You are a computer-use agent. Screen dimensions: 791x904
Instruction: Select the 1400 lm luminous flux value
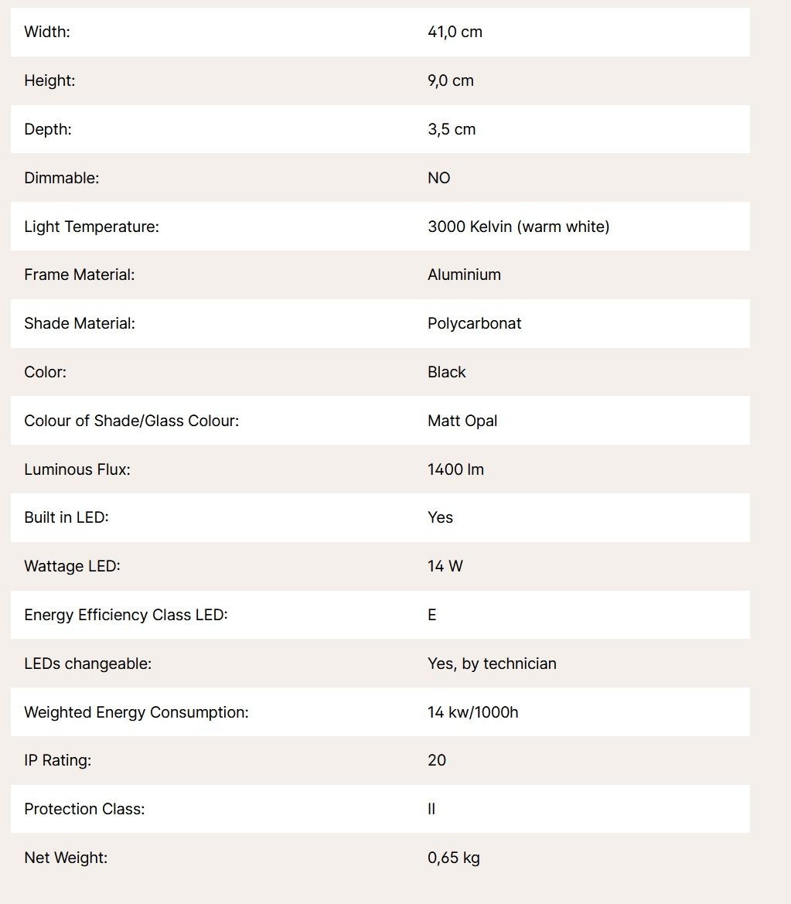(455, 469)
